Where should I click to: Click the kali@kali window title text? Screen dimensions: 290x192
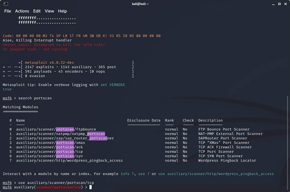click(x=145, y=4)
